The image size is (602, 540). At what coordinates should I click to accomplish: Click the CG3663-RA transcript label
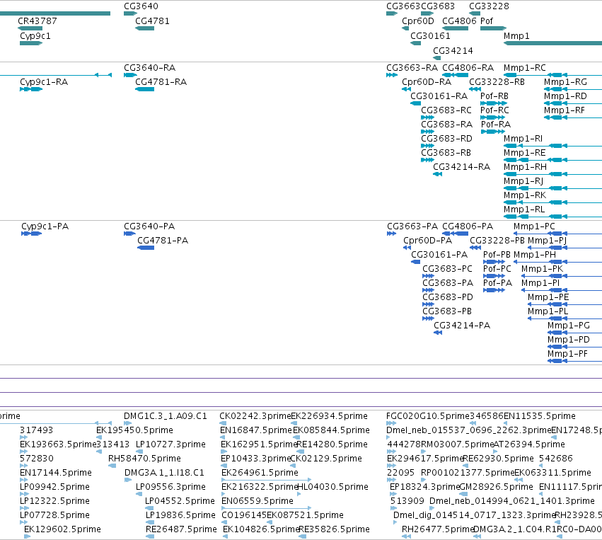pyautogui.click(x=412, y=68)
